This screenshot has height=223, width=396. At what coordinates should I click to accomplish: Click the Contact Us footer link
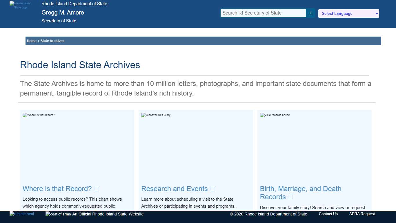[x=328, y=214]
